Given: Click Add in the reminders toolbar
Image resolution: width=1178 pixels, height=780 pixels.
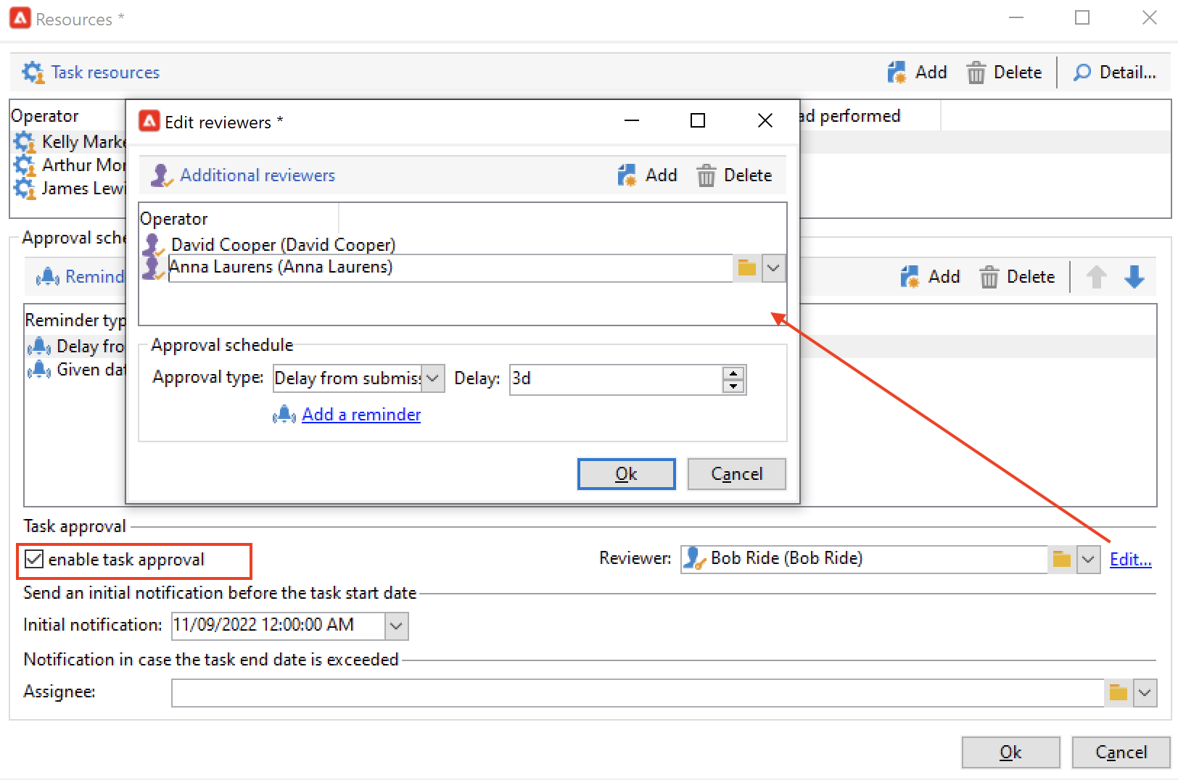Looking at the screenshot, I should (x=930, y=277).
